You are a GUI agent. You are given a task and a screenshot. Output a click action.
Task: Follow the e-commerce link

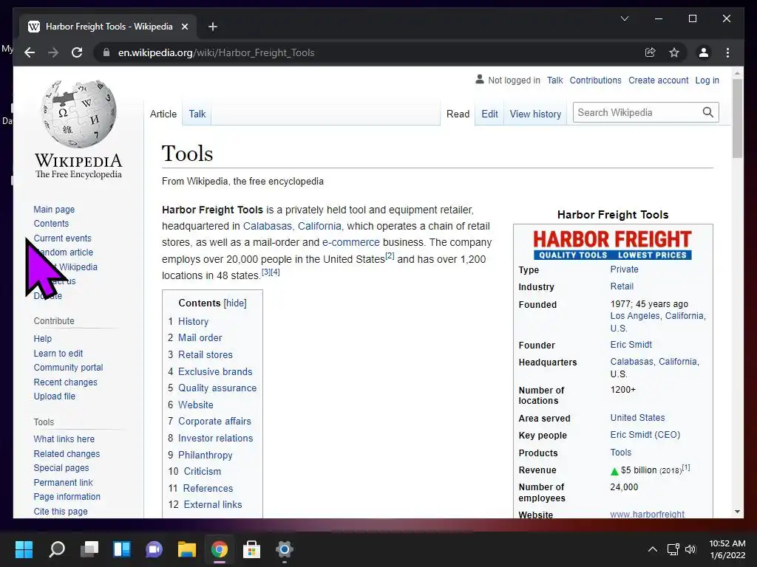[351, 242]
